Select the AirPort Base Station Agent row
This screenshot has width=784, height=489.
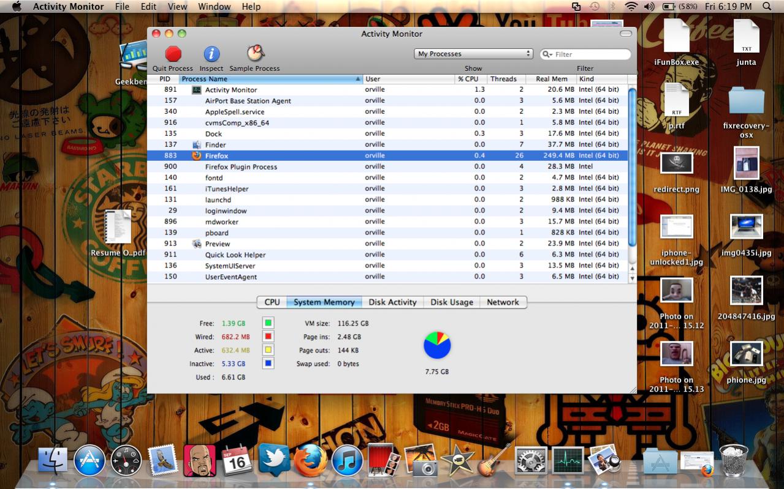pyautogui.click(x=387, y=100)
